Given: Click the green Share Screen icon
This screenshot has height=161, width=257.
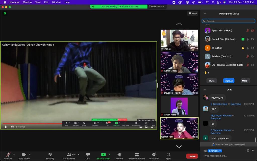Looking at the screenshot, I should [x=103, y=155].
